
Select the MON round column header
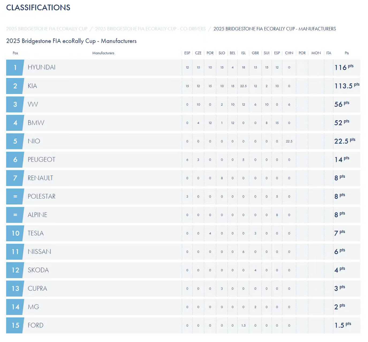(316, 53)
